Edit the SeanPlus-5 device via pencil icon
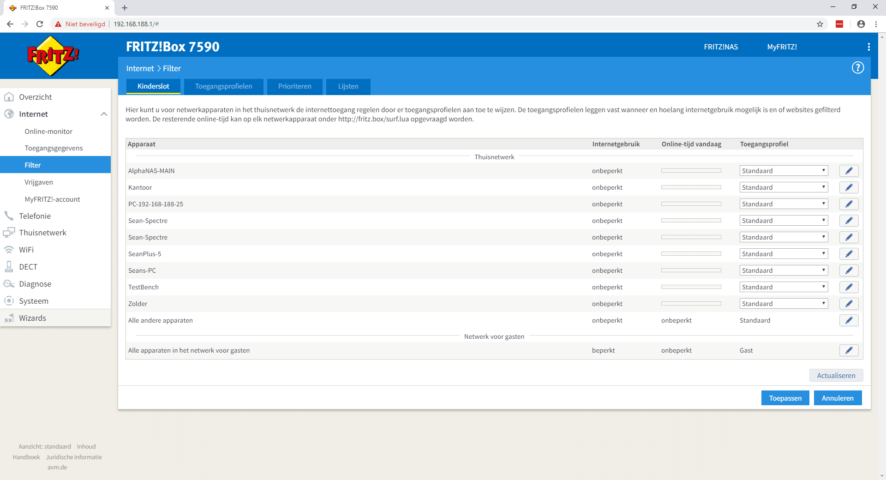This screenshot has width=886, height=480. click(x=849, y=254)
